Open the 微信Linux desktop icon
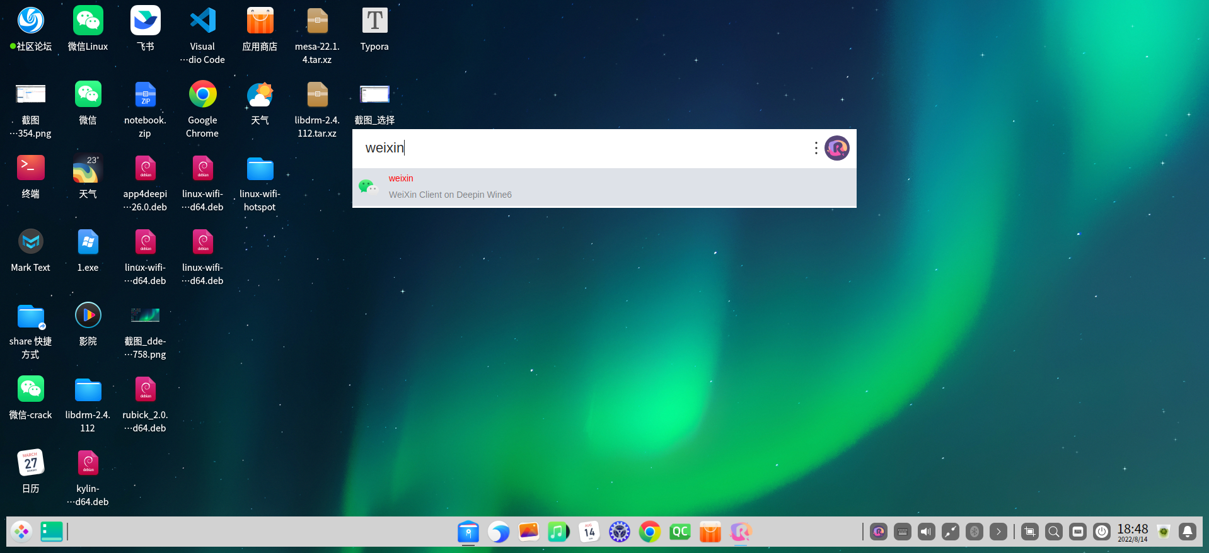 click(88, 29)
